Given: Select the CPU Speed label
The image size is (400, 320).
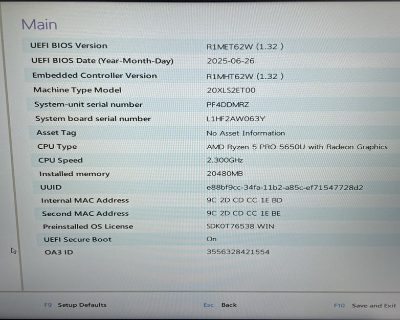Looking at the screenshot, I should 60,161.
